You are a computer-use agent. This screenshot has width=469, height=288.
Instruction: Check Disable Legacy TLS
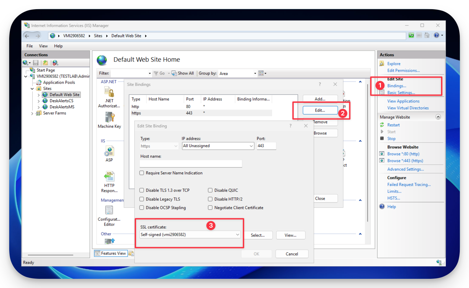click(x=142, y=199)
